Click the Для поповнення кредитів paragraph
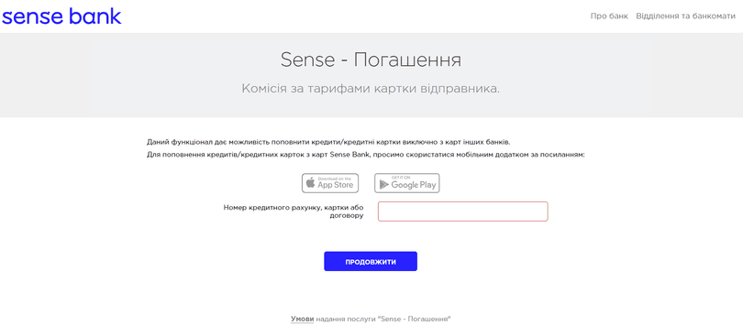Image resolution: width=743 pixels, height=336 pixels. coord(366,155)
